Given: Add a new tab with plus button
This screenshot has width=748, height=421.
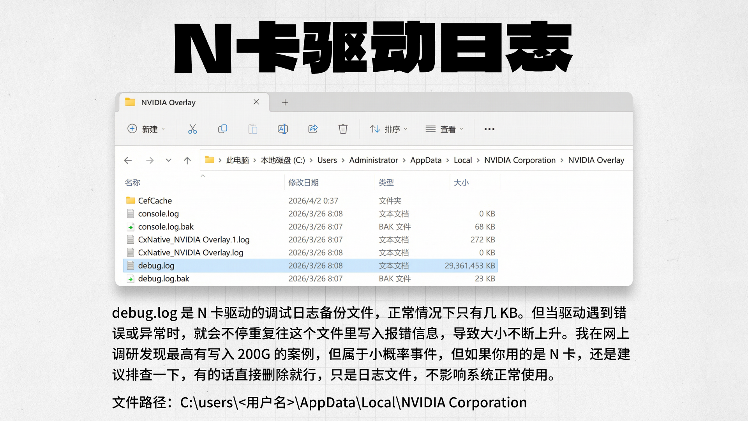Looking at the screenshot, I should (285, 103).
